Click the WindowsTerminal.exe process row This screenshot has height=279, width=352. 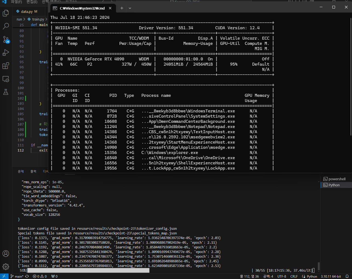(x=162, y=111)
